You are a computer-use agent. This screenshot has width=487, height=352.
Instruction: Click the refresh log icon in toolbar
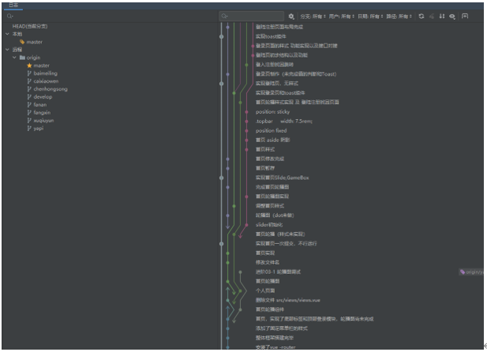pos(421,16)
